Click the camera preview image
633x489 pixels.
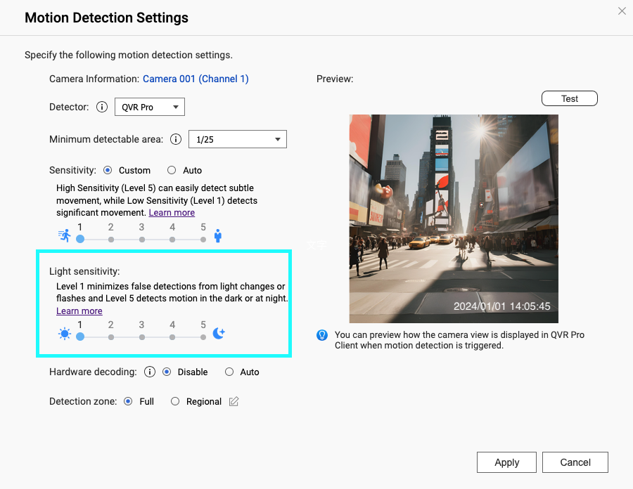pos(453,218)
